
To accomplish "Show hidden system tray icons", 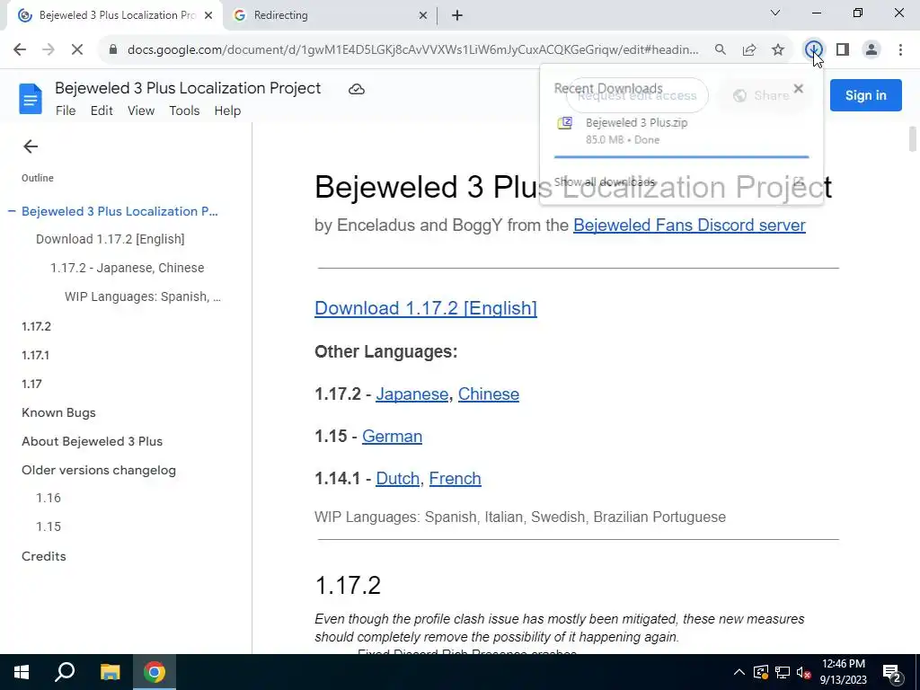I will pyautogui.click(x=739, y=672).
